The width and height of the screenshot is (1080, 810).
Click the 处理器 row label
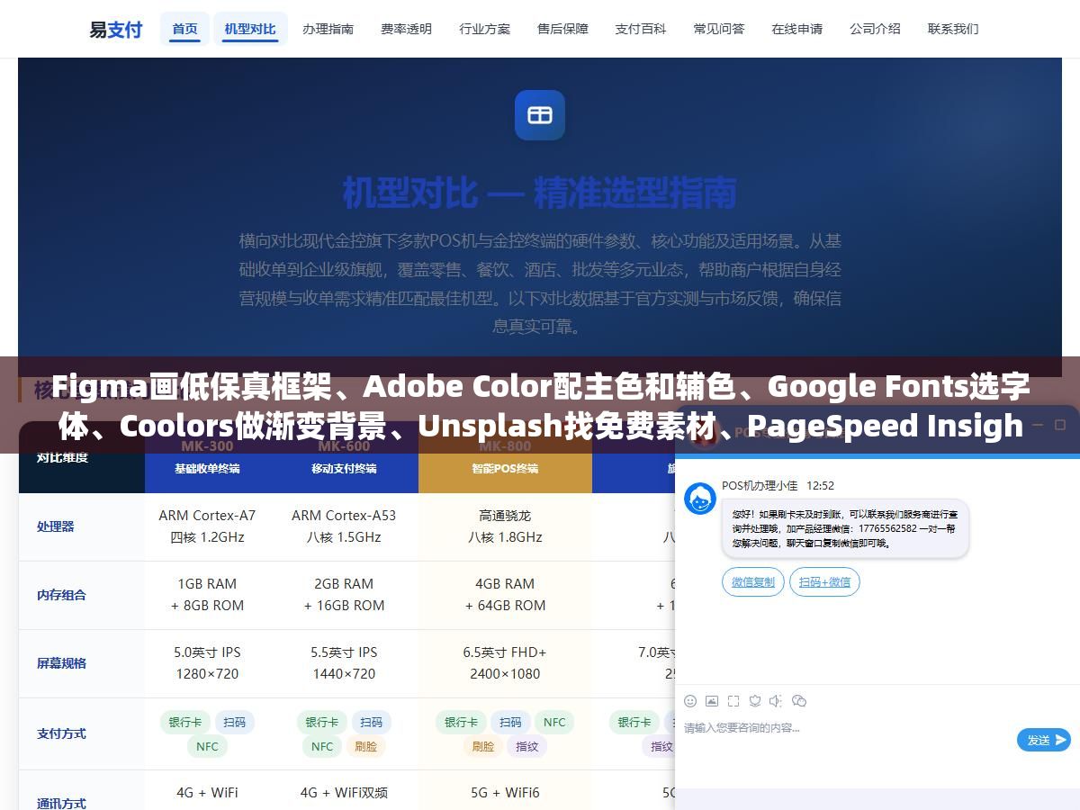click(56, 526)
